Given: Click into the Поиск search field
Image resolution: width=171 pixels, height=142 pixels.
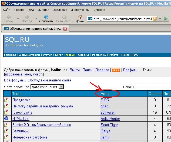Looking at the screenshot, I should pyautogui.click(x=153, y=87).
